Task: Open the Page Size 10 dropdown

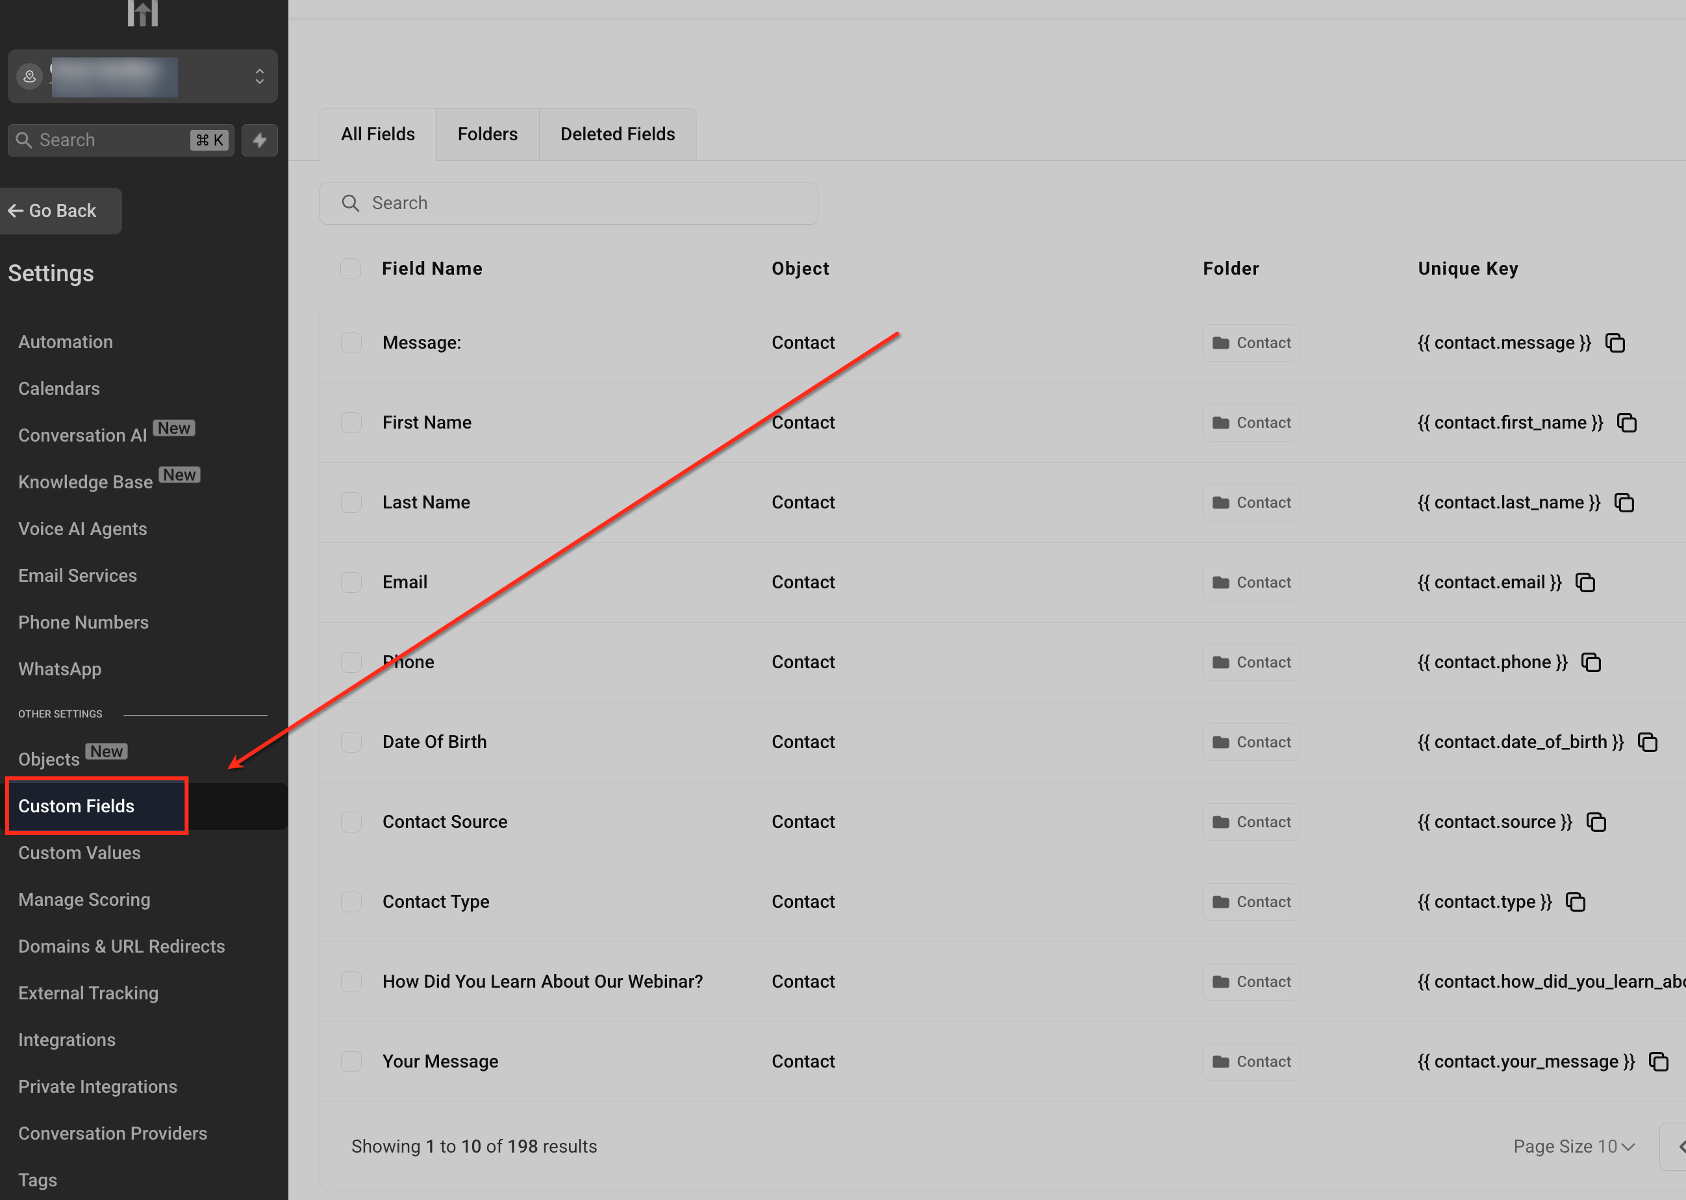Action: tap(1574, 1146)
